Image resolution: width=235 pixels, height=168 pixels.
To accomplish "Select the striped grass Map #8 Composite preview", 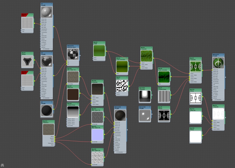I will [x=196, y=67].
